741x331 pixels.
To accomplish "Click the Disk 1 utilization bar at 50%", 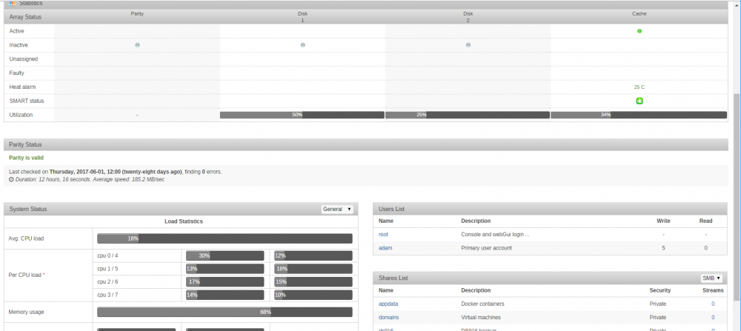I will coord(302,115).
